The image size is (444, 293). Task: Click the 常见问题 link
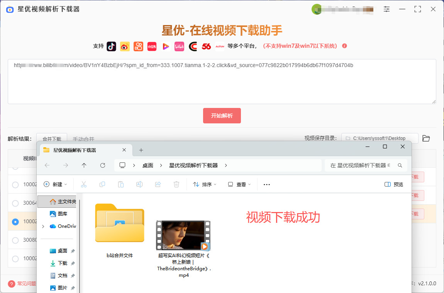tap(27, 284)
